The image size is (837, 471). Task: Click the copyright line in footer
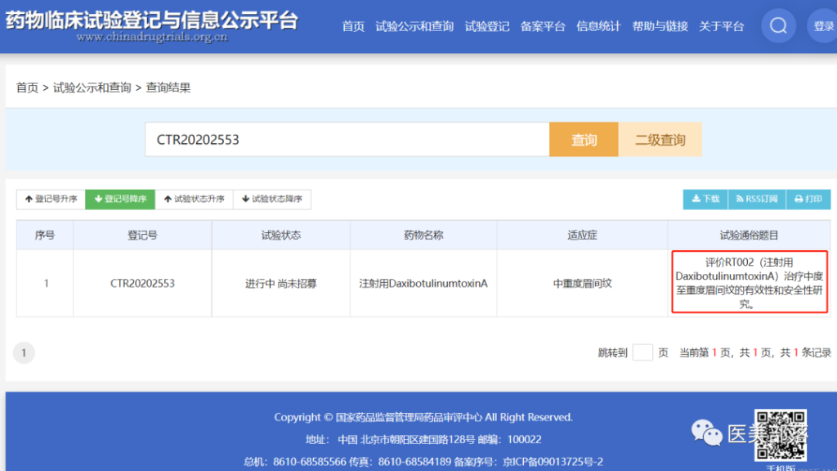[x=423, y=417]
